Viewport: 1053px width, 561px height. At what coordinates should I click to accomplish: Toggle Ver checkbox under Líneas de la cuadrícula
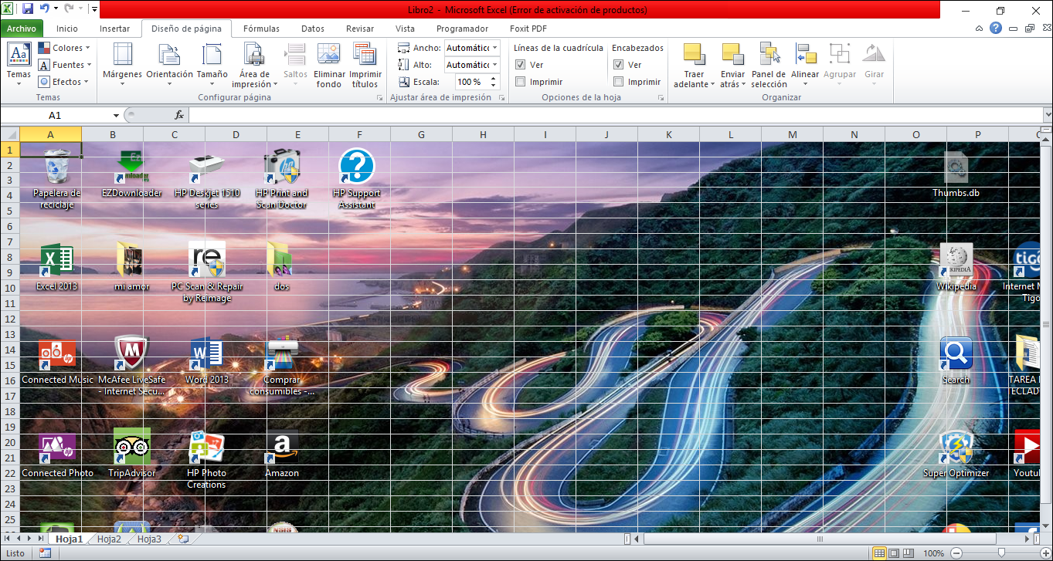[521, 65]
